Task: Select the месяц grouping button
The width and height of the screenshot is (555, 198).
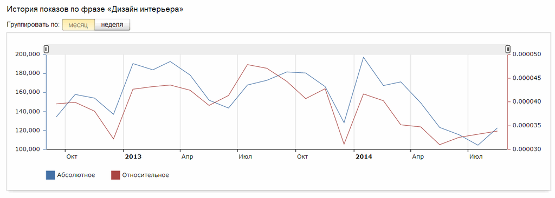Action: [78, 25]
